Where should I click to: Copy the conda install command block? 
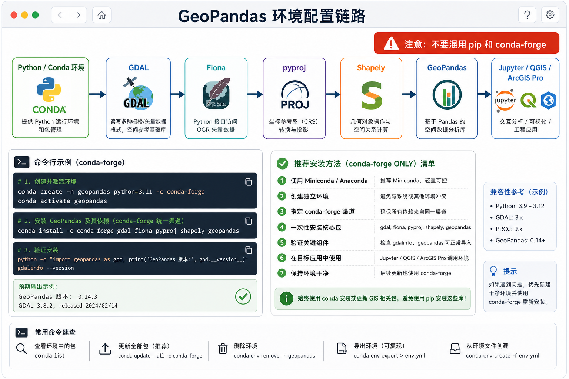[249, 221]
